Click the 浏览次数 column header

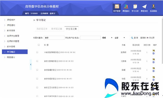click(x=147, y=45)
